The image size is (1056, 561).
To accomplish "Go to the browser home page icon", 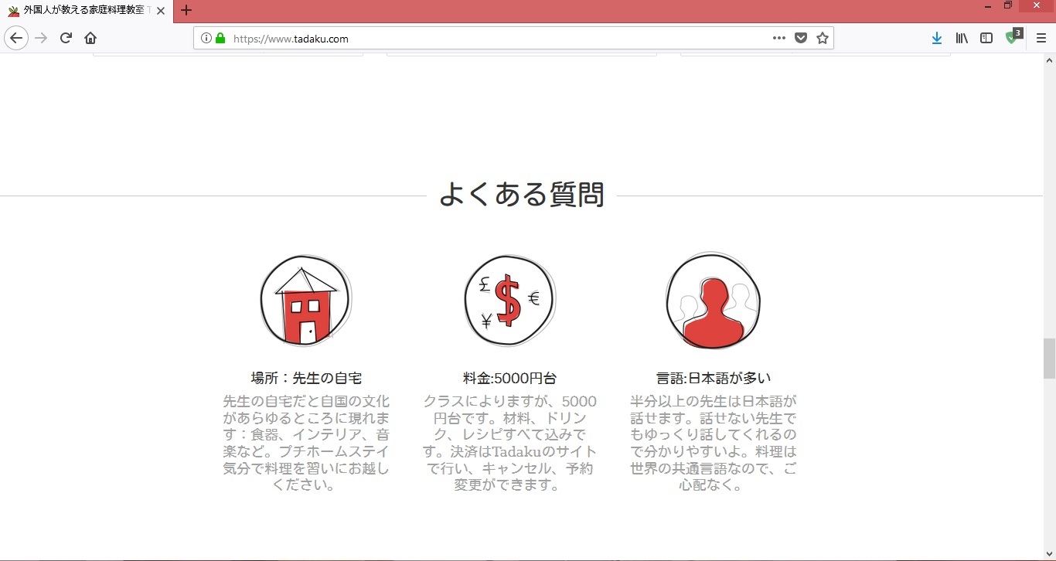I will coord(90,38).
